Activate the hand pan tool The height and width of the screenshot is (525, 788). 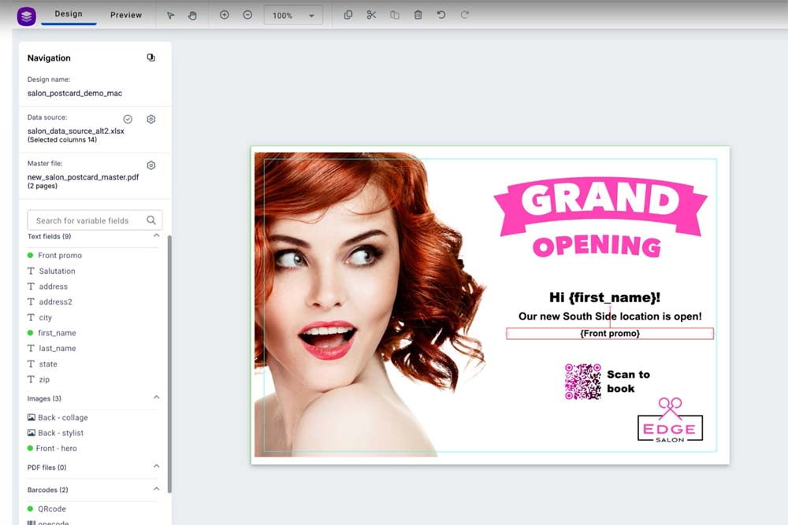pyautogui.click(x=192, y=15)
